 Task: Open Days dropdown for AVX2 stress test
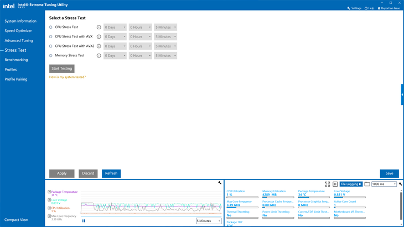pos(115,46)
